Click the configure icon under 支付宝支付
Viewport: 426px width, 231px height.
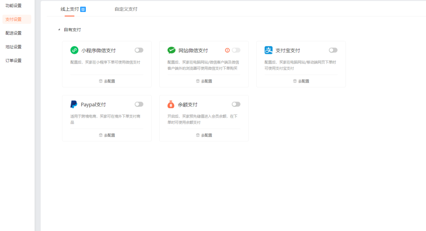tap(295, 81)
